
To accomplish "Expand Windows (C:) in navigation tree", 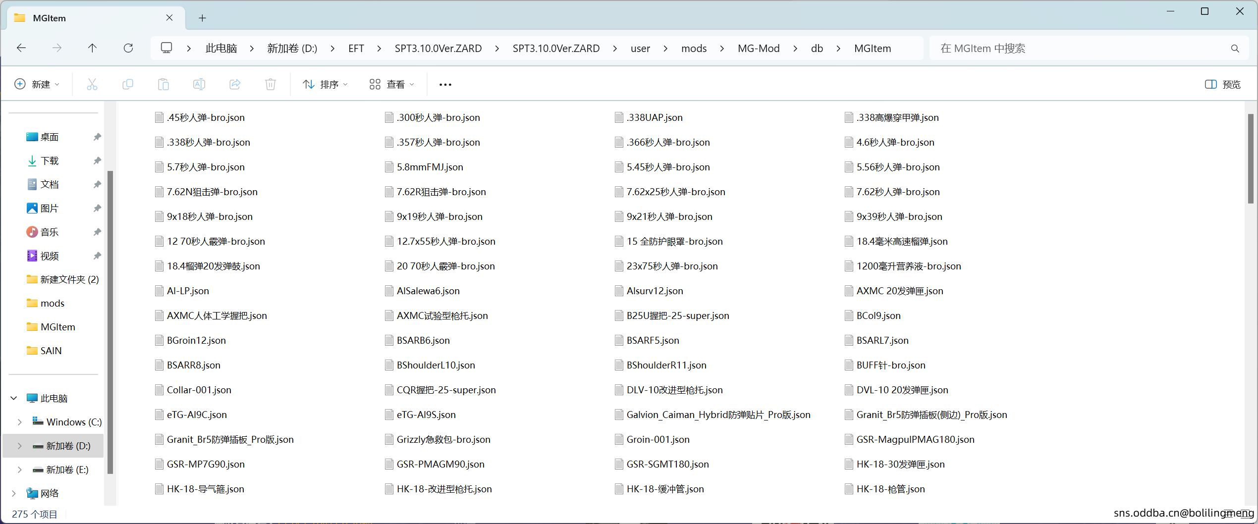I will [19, 422].
